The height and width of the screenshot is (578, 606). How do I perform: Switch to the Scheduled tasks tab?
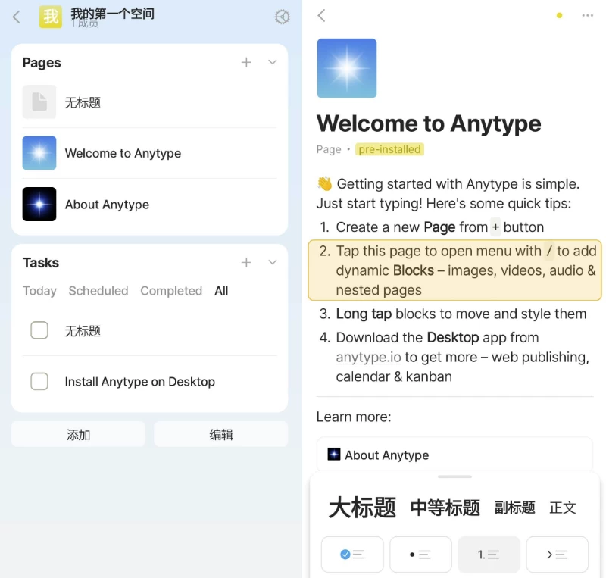pyautogui.click(x=98, y=291)
